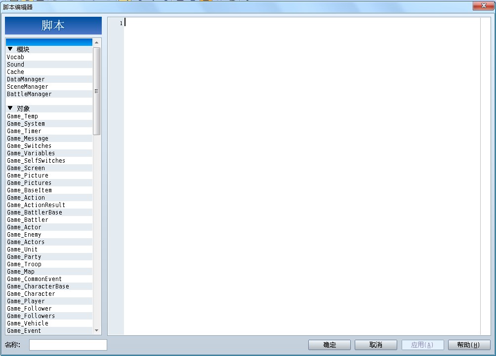Image resolution: width=496 pixels, height=356 pixels.
Task: Open the Game_Enemy script
Action: coord(49,235)
